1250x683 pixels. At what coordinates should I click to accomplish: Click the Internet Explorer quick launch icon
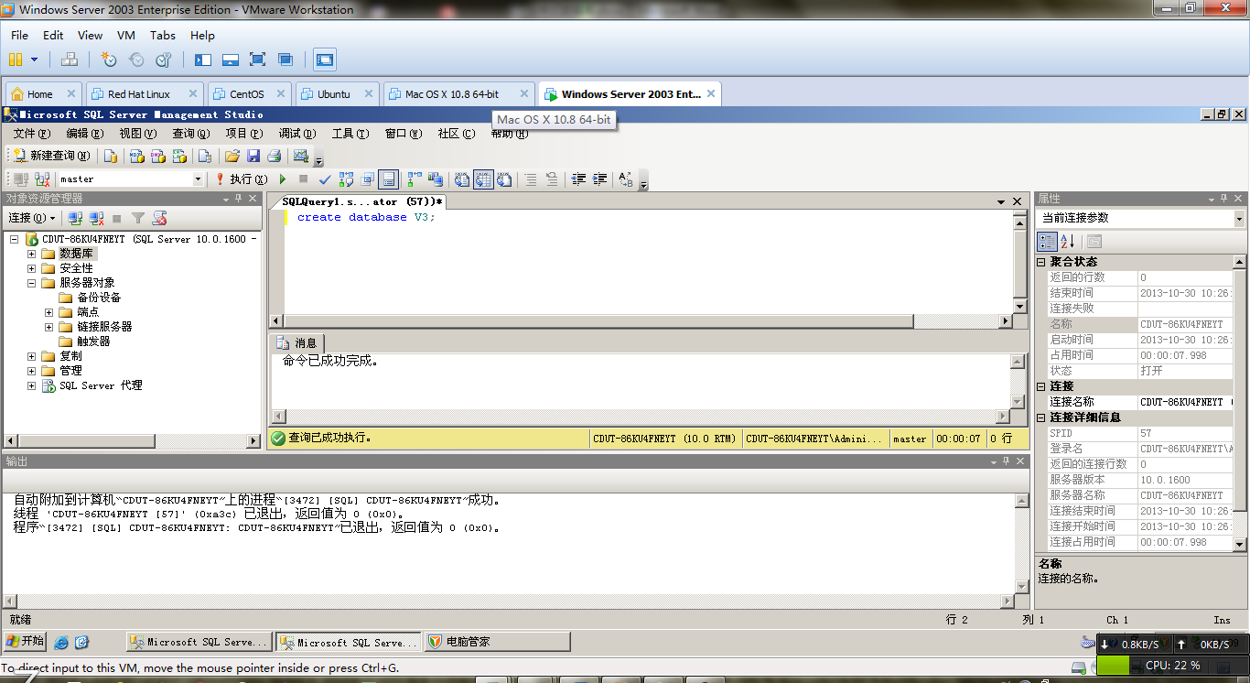tap(61, 642)
